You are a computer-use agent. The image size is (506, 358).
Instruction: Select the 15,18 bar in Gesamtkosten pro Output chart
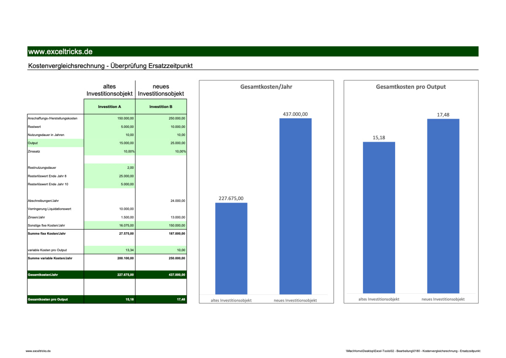click(379, 217)
